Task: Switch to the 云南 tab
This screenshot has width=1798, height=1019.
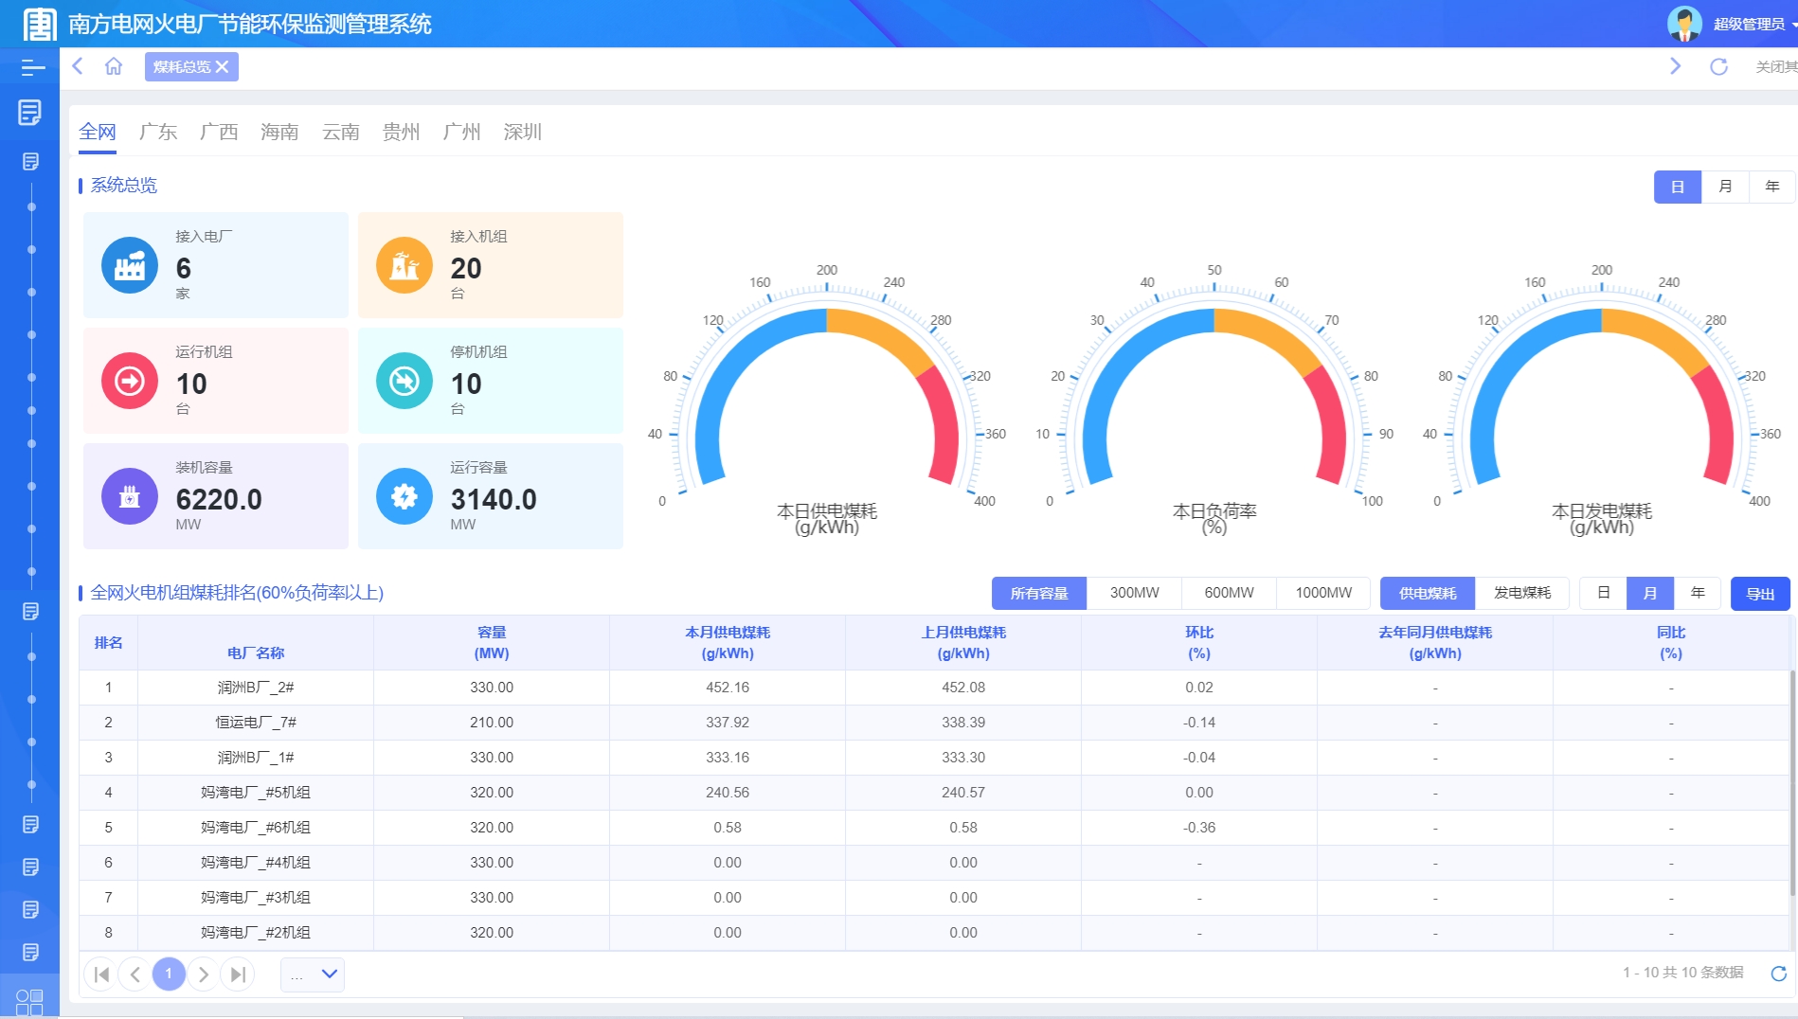Action: (x=341, y=132)
